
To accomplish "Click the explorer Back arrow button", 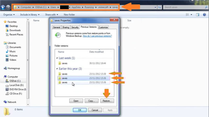I will point(3,8).
